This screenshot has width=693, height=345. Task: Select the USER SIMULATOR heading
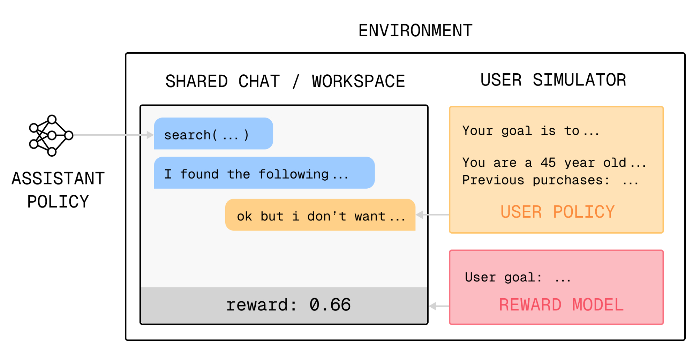[553, 80]
